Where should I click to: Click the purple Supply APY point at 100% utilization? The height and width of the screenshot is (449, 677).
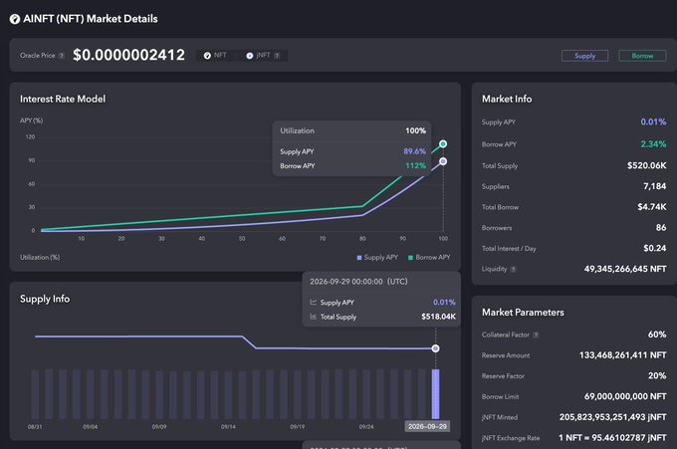[443, 161]
